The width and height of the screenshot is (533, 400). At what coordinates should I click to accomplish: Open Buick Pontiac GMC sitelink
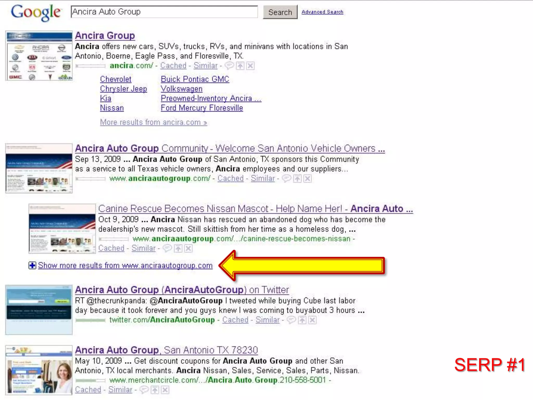pos(195,79)
